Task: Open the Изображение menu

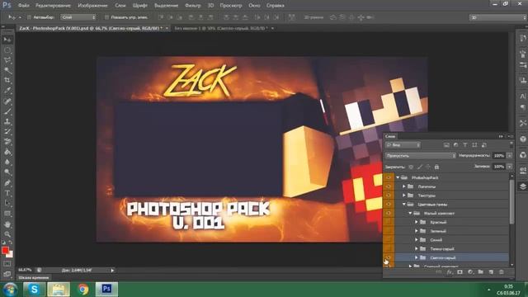Action: point(92,6)
